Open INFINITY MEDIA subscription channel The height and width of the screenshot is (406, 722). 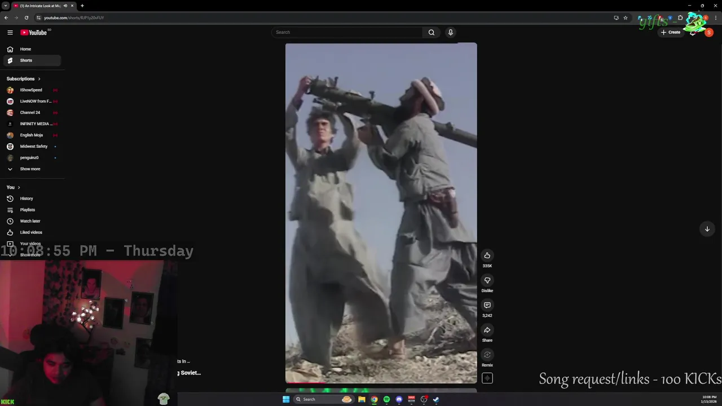32,124
